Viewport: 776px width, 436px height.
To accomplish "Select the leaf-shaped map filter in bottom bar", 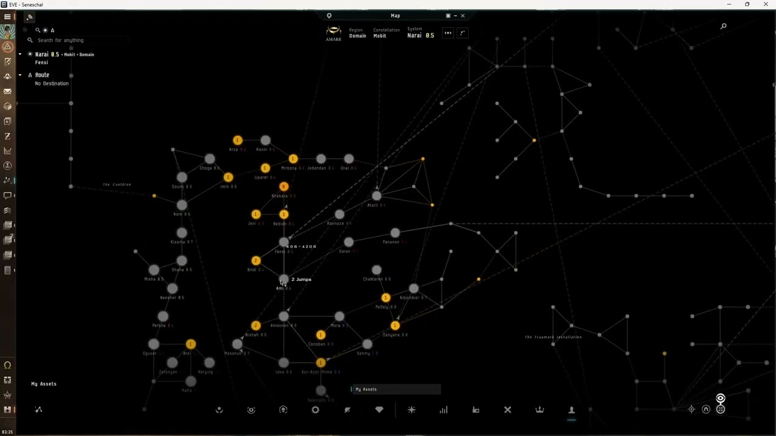I will point(347,410).
